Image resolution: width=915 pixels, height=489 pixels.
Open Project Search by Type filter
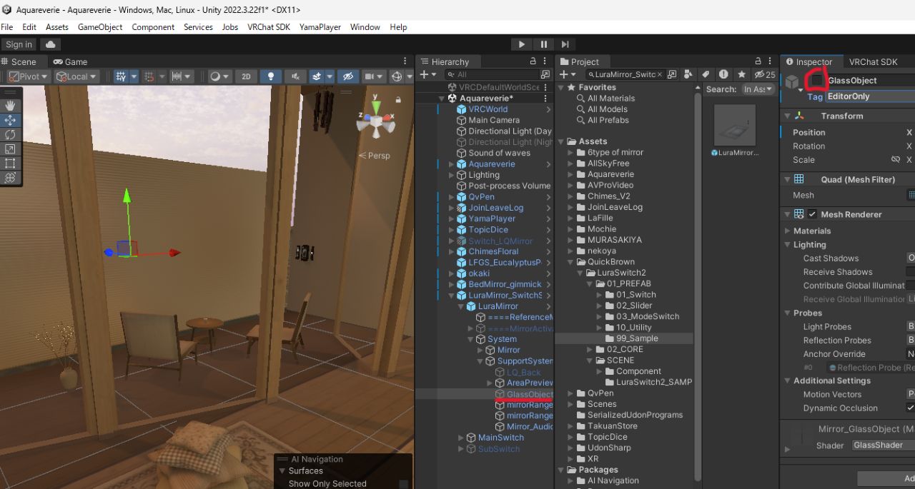pos(688,74)
